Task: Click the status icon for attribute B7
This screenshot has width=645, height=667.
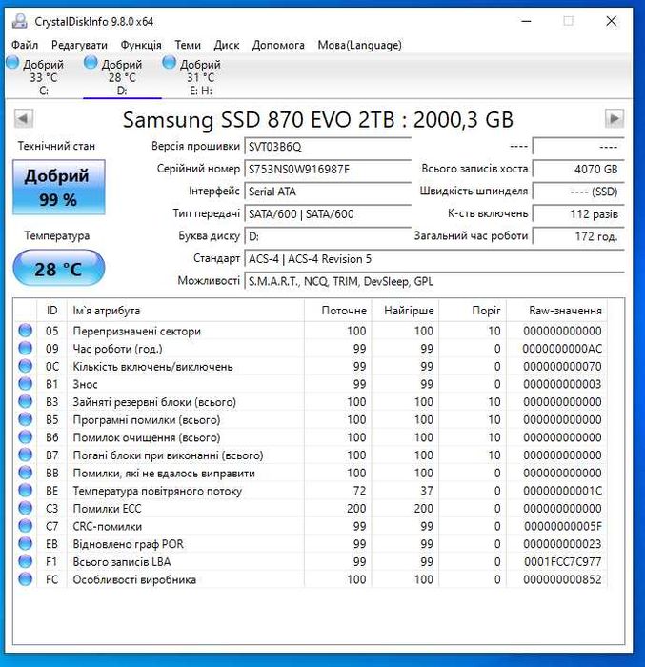Action: coord(26,455)
